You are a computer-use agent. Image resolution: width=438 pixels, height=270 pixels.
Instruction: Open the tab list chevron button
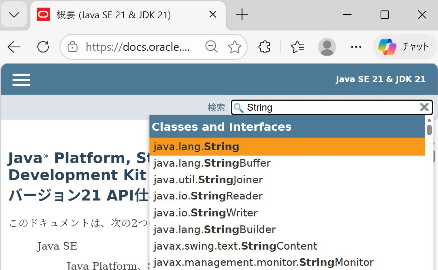coord(14,15)
